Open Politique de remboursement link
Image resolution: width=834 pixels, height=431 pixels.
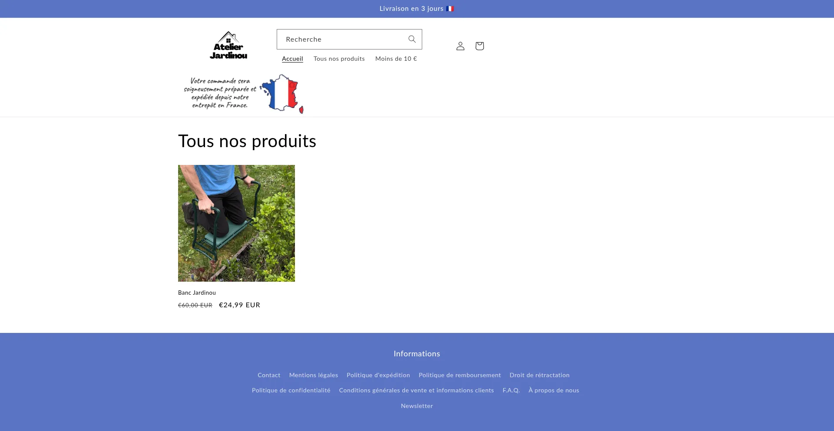point(460,375)
